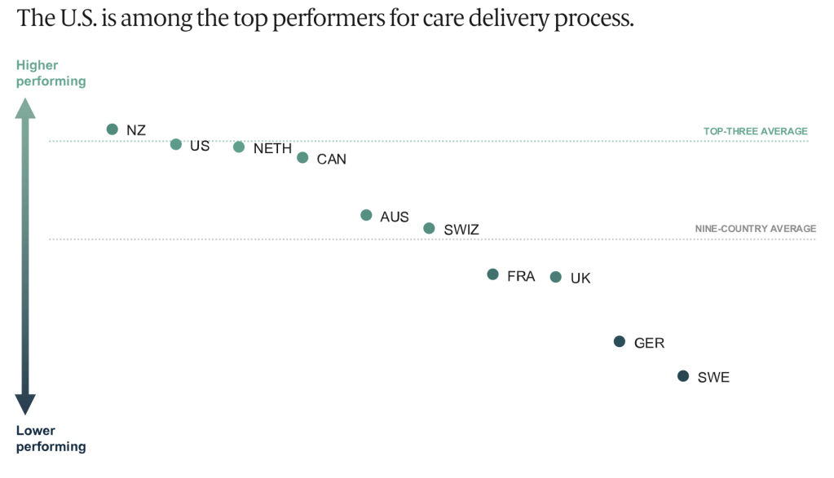Click the downward arrowhead on performance axis
The height and width of the screenshot is (478, 834).
click(26, 403)
